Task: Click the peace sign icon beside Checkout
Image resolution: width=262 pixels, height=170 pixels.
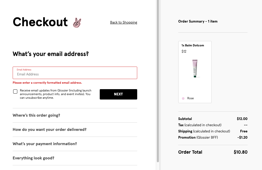Action: (x=77, y=23)
